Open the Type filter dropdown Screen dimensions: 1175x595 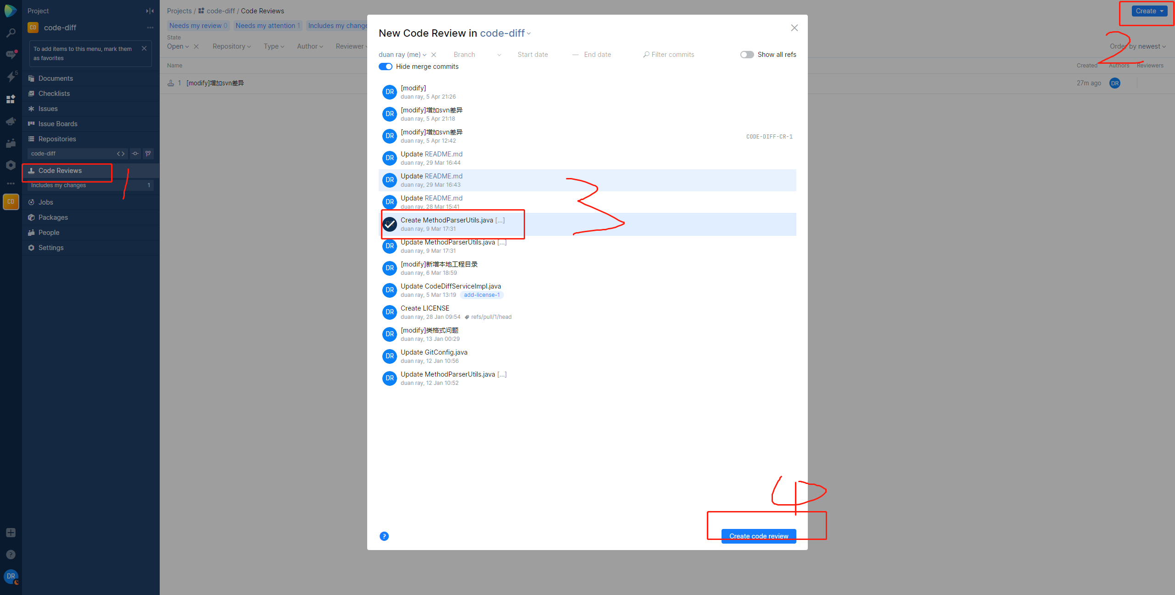[x=274, y=46]
